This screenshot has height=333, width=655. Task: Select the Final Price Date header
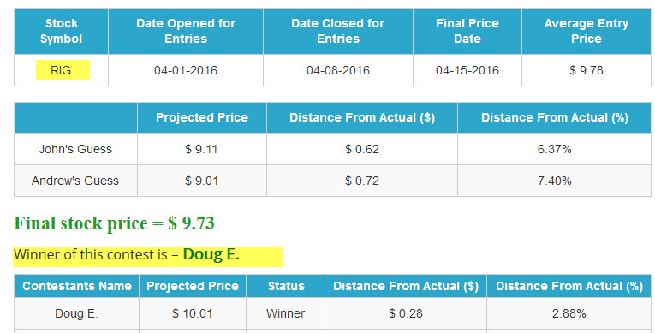pyautogui.click(x=467, y=31)
